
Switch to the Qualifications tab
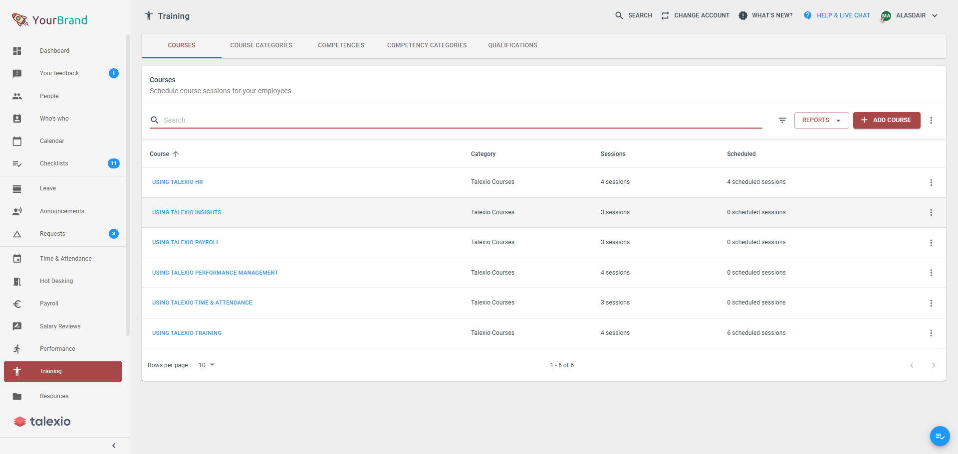(512, 45)
